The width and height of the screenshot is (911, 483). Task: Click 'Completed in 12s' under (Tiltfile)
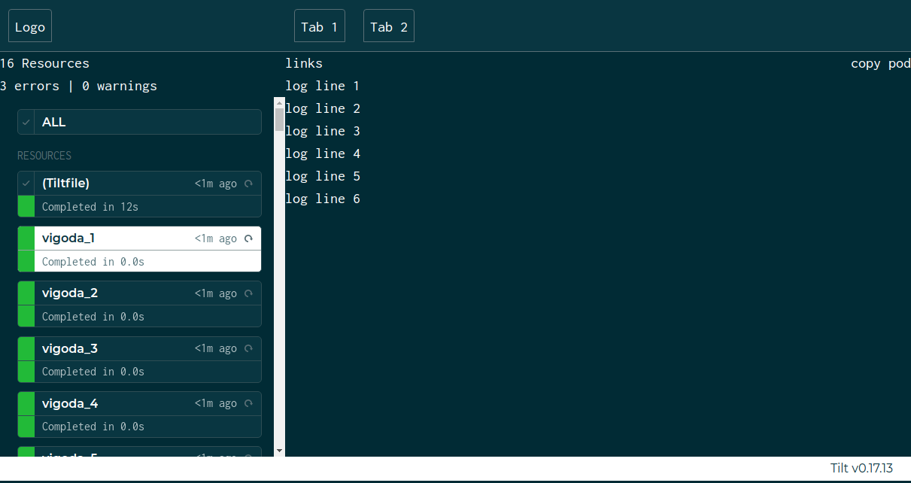[x=90, y=207]
